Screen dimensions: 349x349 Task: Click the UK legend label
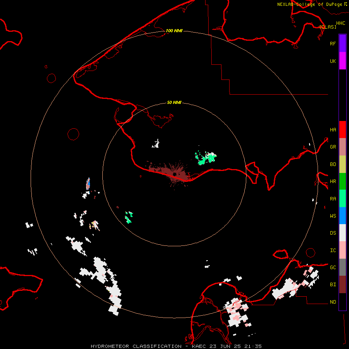pyautogui.click(x=333, y=61)
